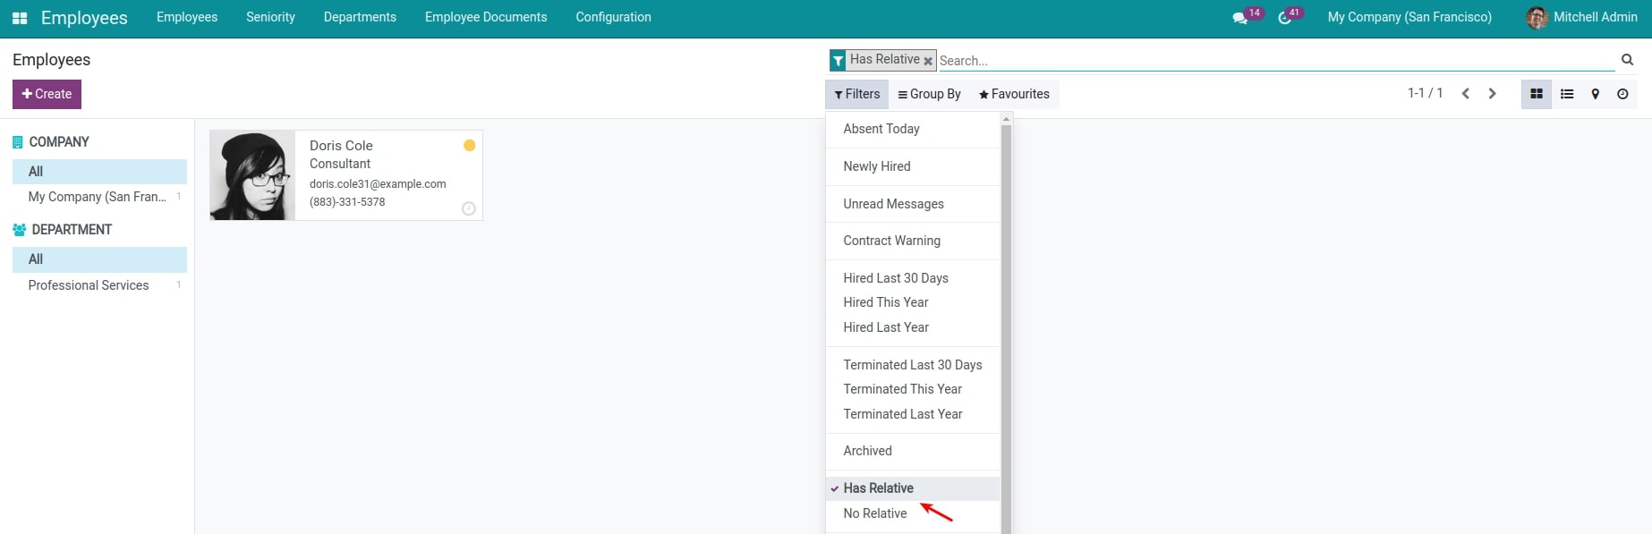The width and height of the screenshot is (1652, 534).
Task: Go to the Employee Documents menu
Action: [x=485, y=17]
